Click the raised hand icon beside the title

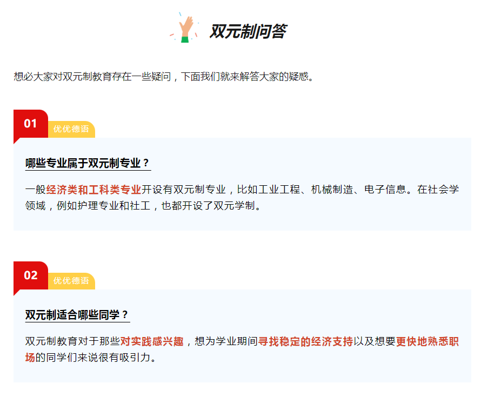click(184, 28)
